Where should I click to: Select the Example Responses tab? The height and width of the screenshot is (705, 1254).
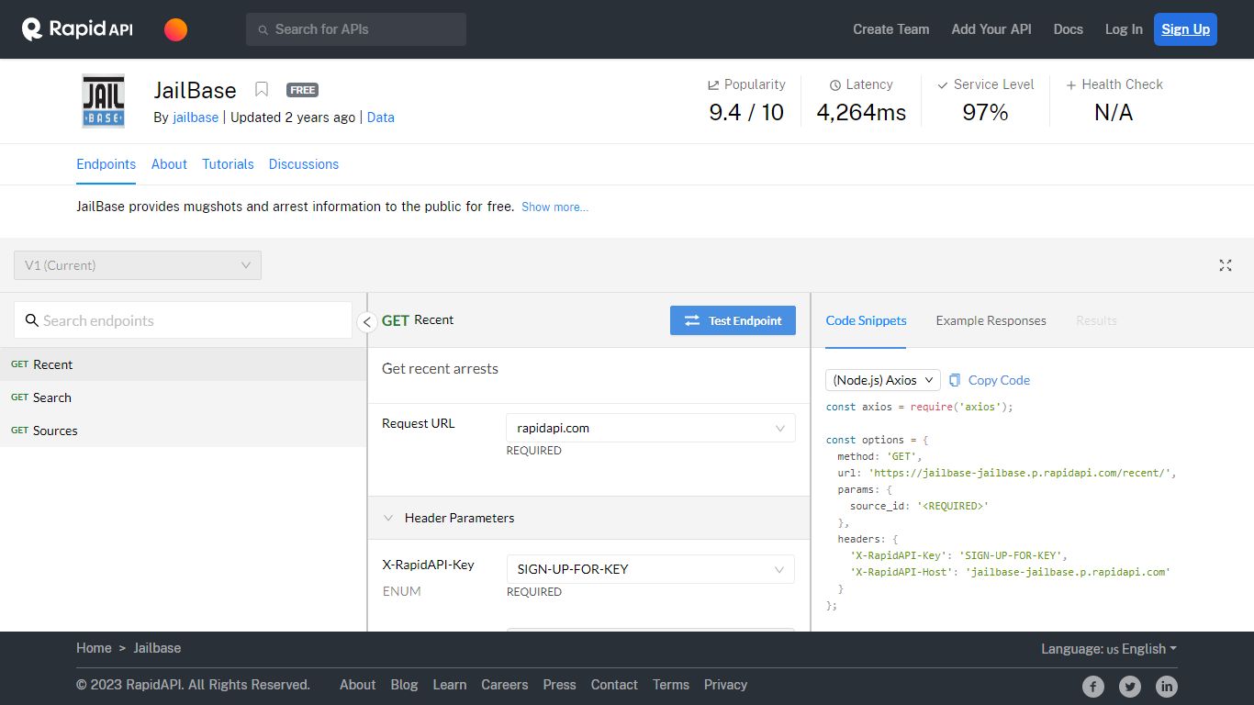point(991,320)
